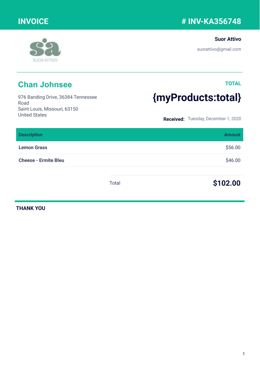The height and width of the screenshot is (368, 260).
Task: Click the Suor Attivo logo image
Action: pyautogui.click(x=45, y=50)
